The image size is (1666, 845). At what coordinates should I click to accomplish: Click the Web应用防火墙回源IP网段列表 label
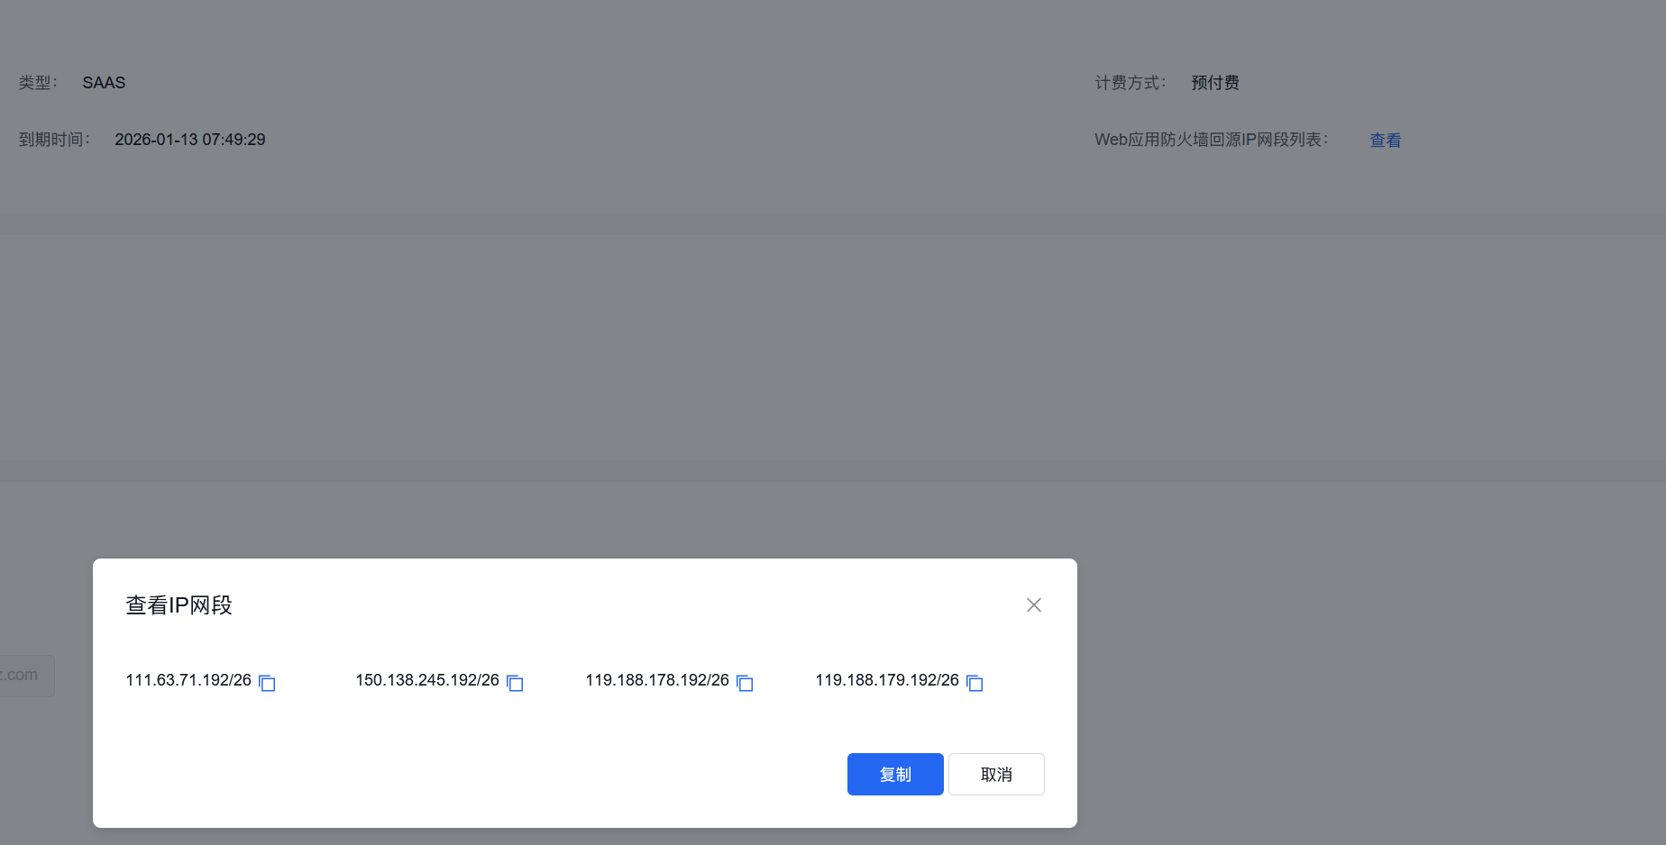(x=1211, y=140)
